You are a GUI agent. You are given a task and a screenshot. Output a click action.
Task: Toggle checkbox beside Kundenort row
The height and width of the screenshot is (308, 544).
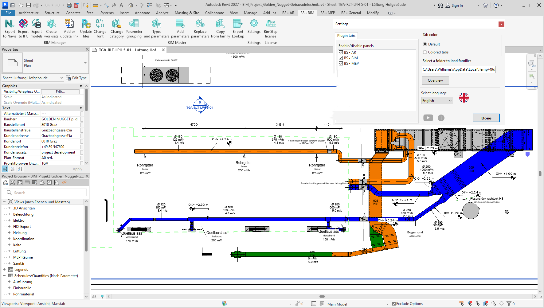click(x=82, y=141)
